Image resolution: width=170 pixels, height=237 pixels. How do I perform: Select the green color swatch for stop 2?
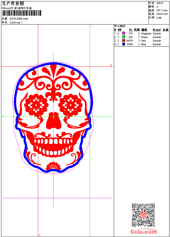click(124, 37)
